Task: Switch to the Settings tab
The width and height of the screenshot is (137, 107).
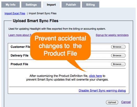Action: click(31, 4)
